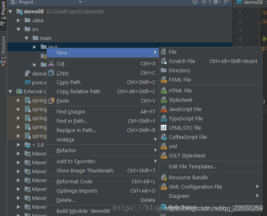
Task: Click the fold marker on line 2
Action: (259, 21)
